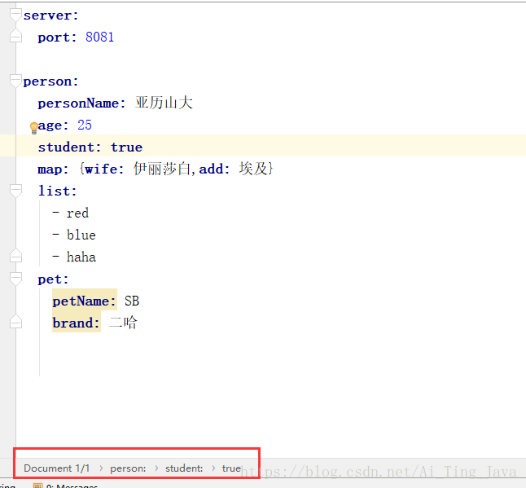Viewport: 526px width, 488px height.
Task: Click the personName: key
Action: pos(81,103)
